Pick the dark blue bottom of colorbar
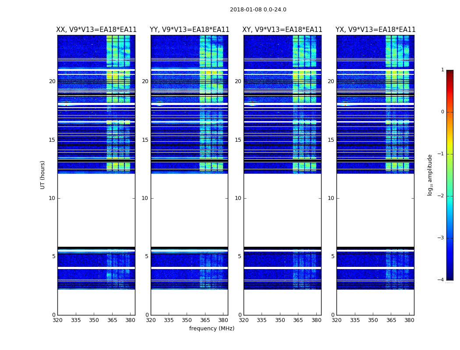460x350 pixels. 449,276
